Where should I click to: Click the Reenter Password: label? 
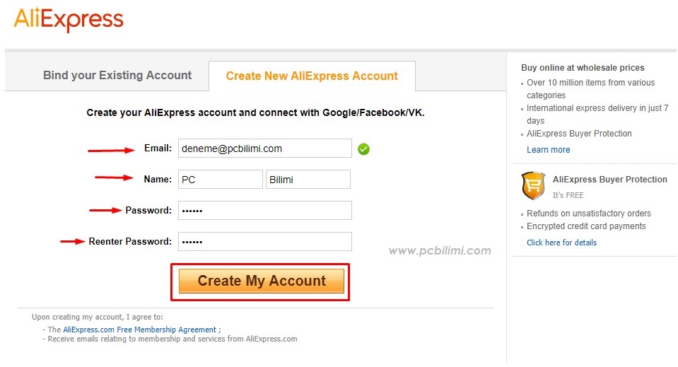coord(130,242)
